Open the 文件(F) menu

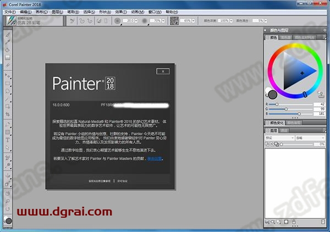coord(10,11)
